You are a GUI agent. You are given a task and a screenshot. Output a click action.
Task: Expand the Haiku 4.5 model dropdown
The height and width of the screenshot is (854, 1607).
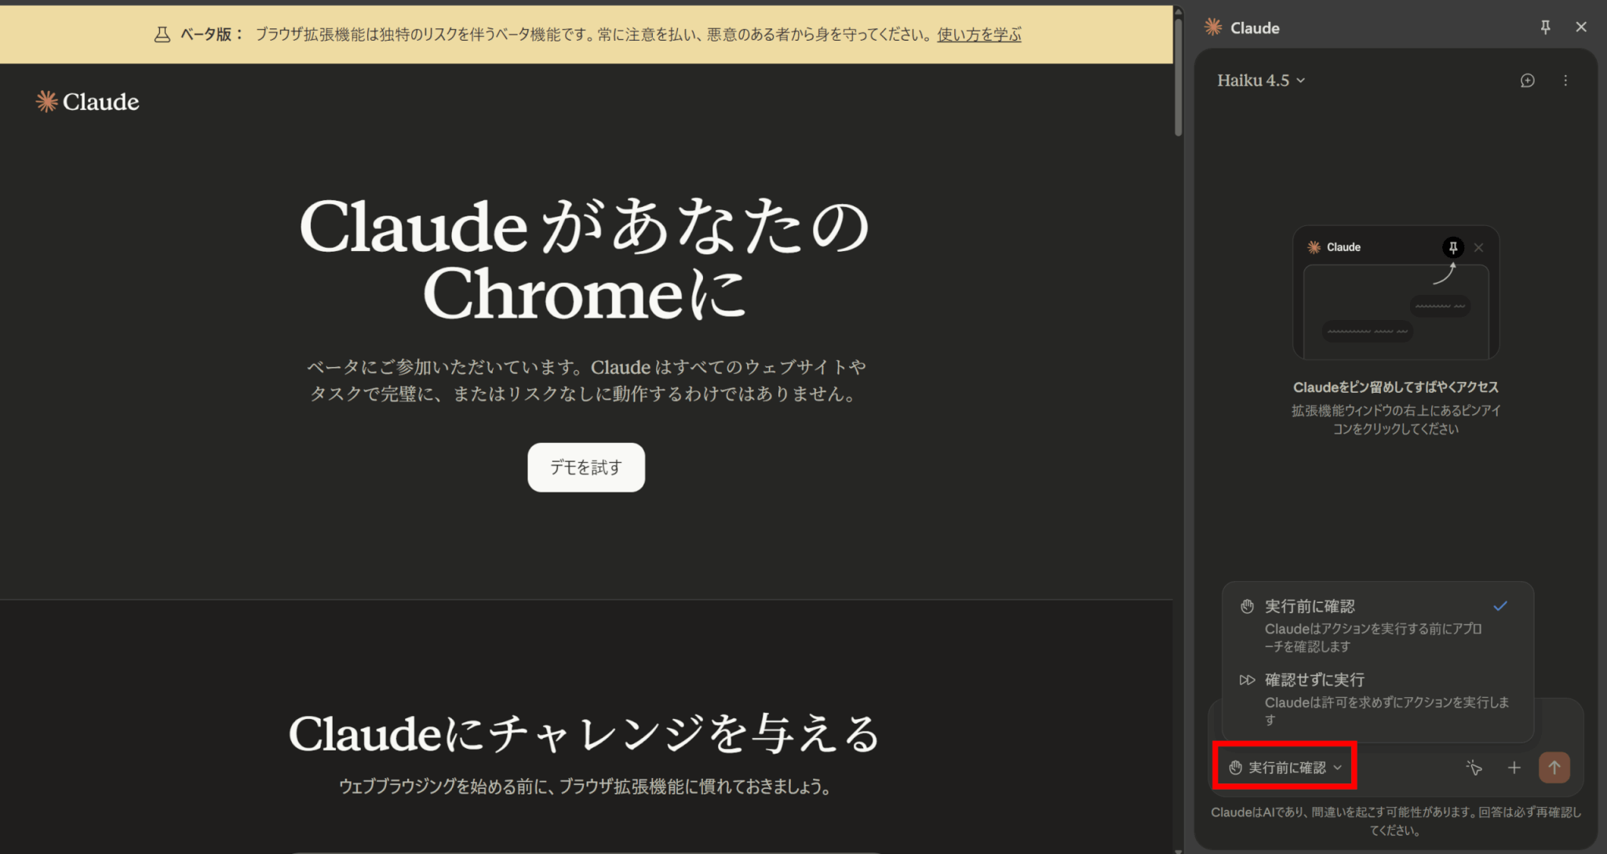point(1260,81)
